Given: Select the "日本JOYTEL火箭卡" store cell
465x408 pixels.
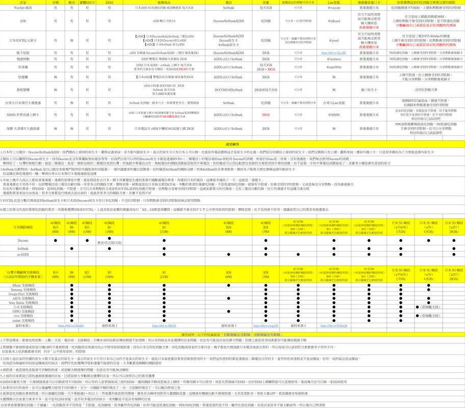Looking at the screenshot, I should [23, 40].
